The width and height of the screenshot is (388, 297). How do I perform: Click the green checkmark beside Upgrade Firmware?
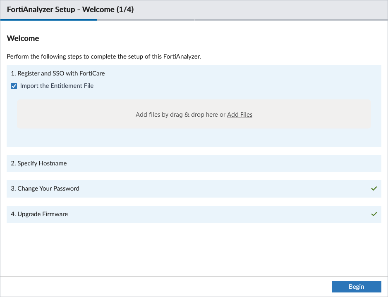[x=374, y=214]
